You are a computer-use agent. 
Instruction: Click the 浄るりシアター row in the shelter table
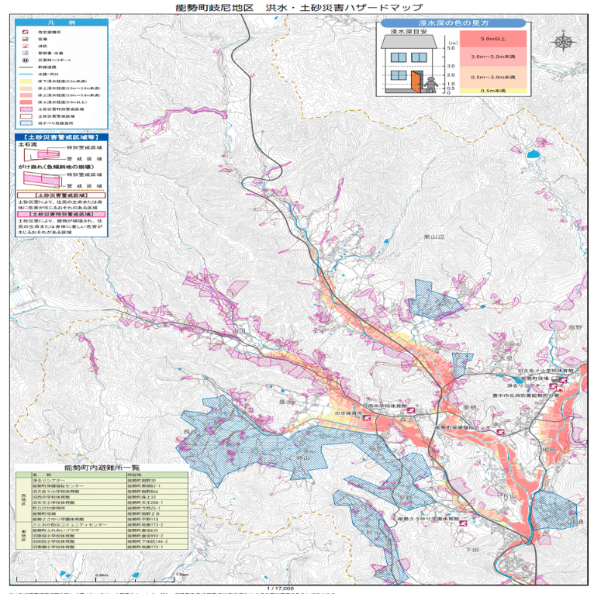point(110,480)
